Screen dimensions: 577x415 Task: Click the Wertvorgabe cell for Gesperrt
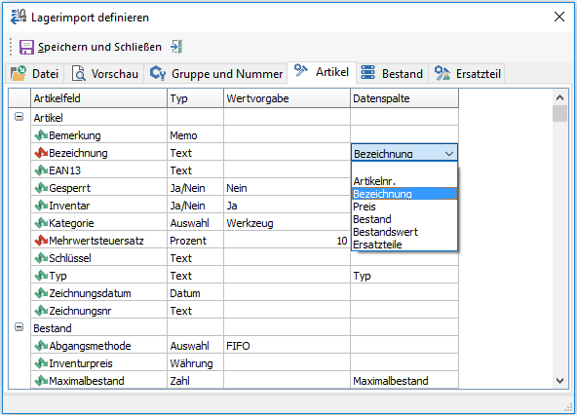(287, 188)
